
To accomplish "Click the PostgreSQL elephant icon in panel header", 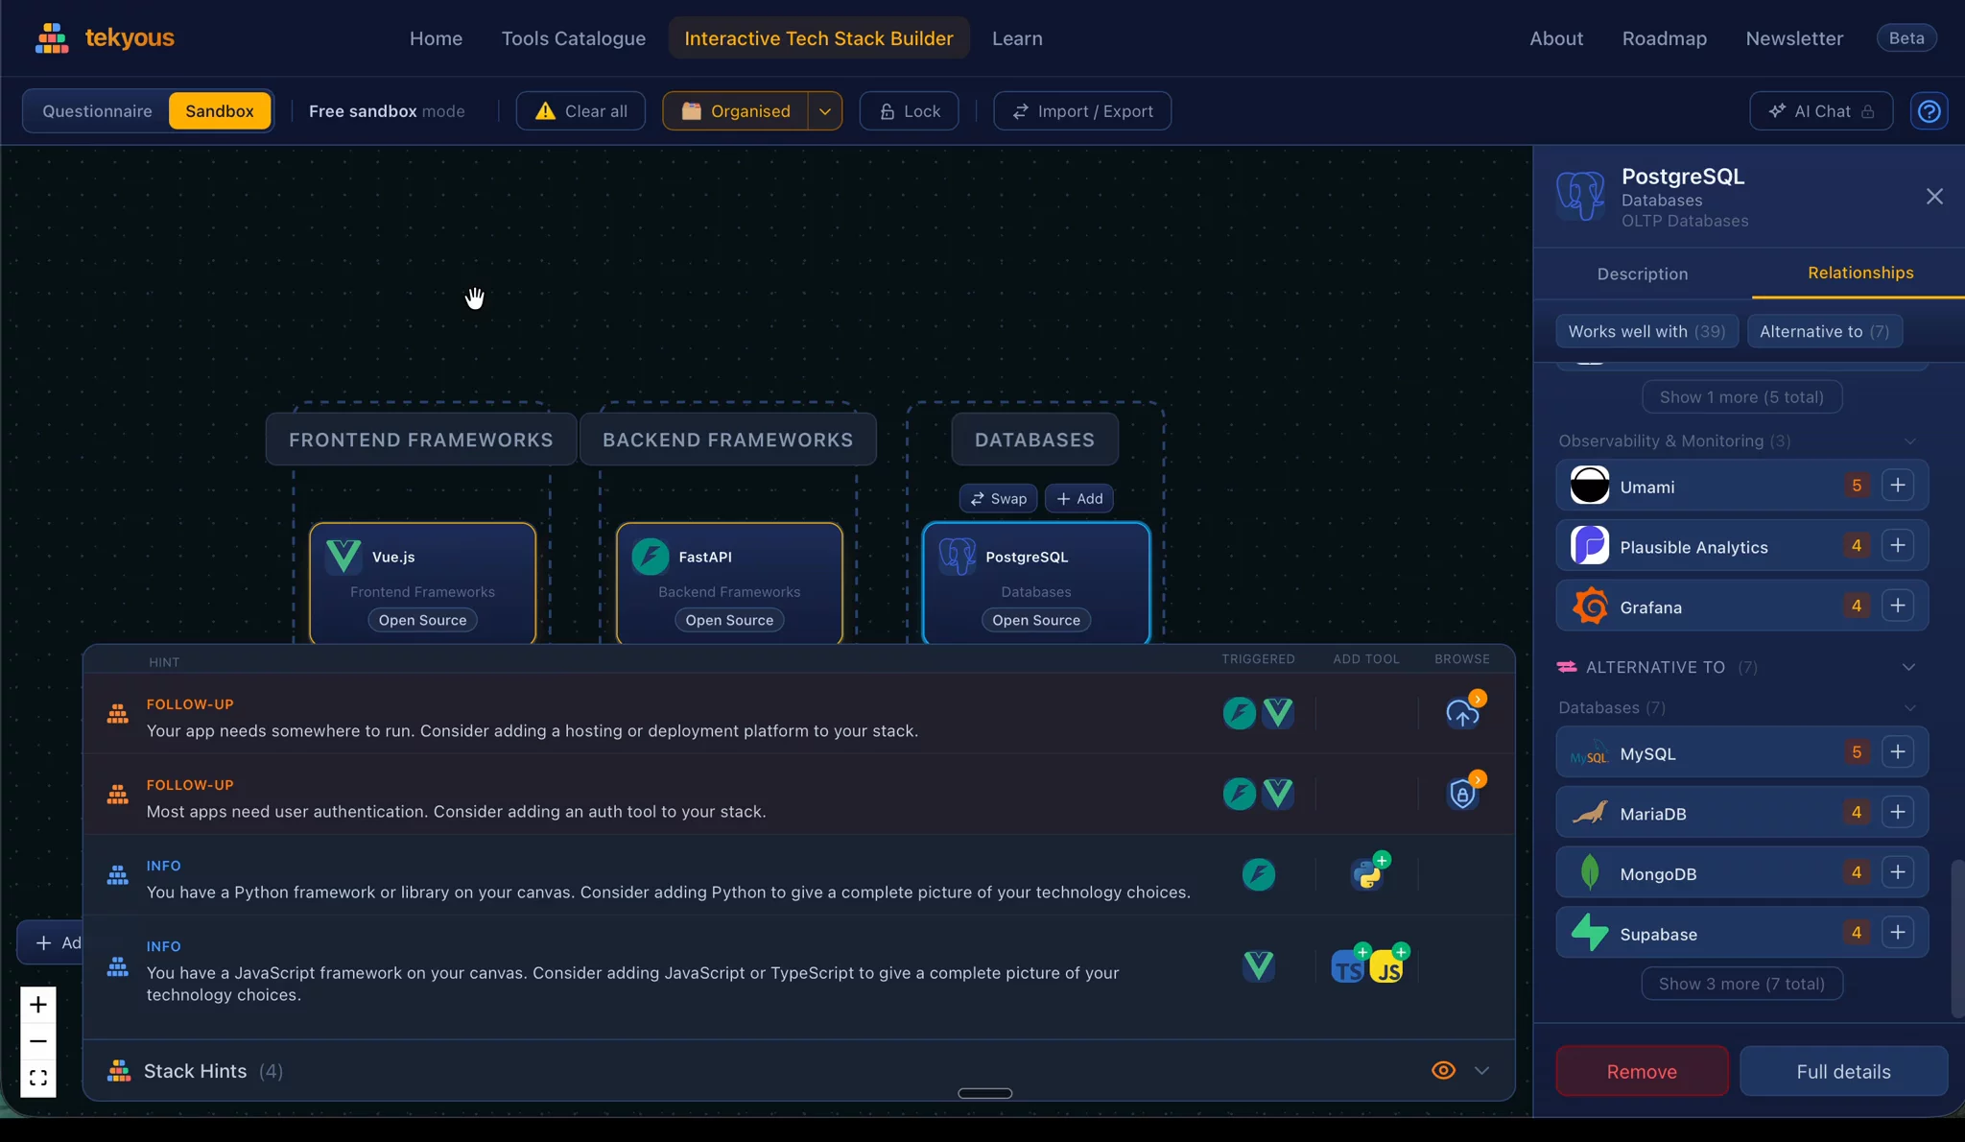I will pyautogui.click(x=1580, y=196).
